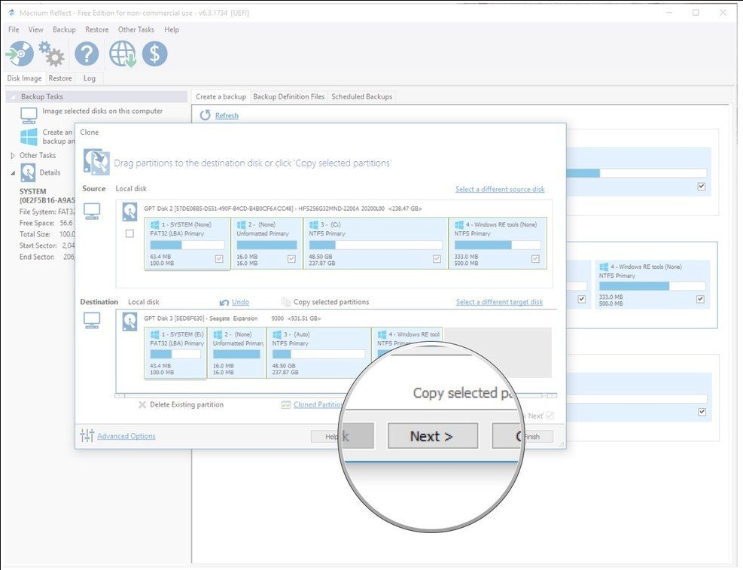The height and width of the screenshot is (570, 743).
Task: Open the Backup menu
Action: coord(64,29)
